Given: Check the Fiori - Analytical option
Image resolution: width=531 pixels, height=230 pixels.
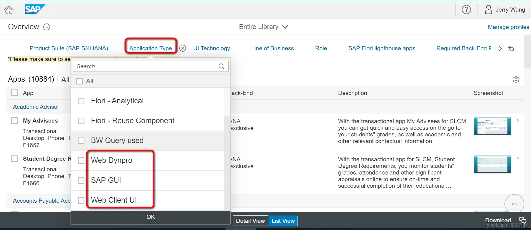Looking at the screenshot, I should (x=81, y=101).
